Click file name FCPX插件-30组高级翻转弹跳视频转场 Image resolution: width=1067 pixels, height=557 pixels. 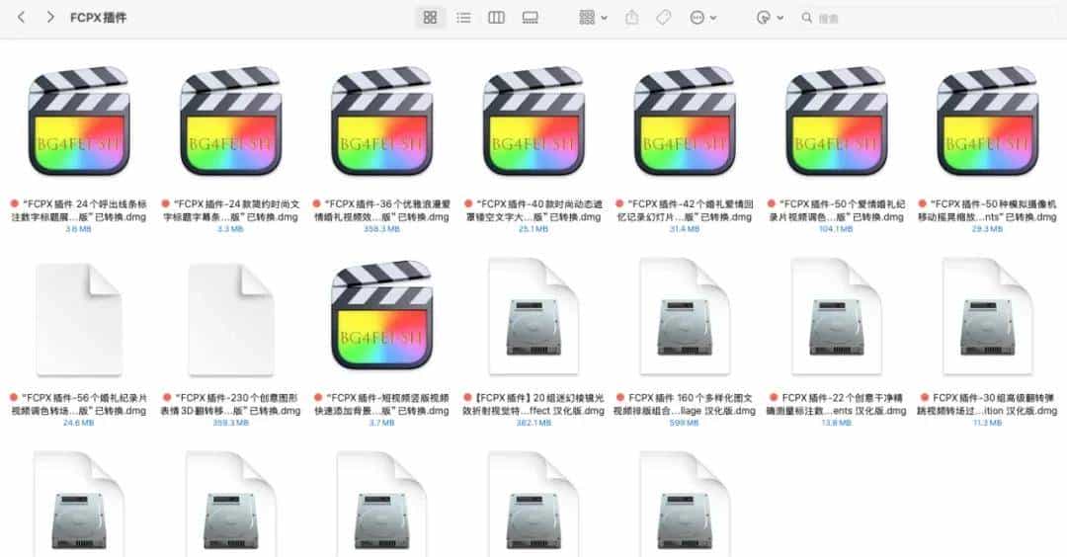(x=987, y=404)
